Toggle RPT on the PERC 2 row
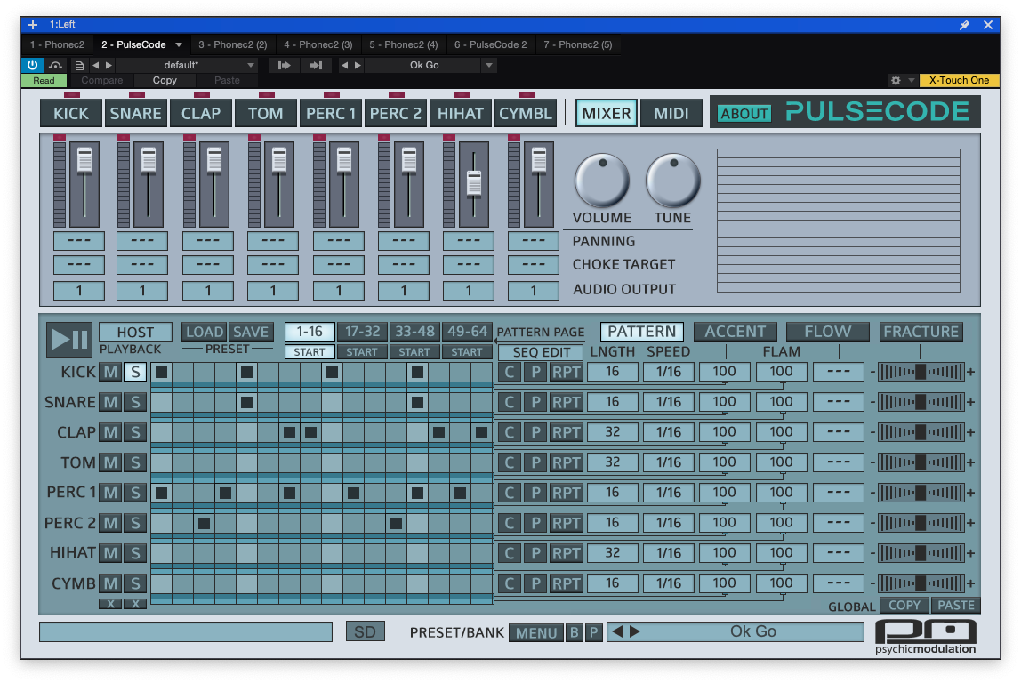 tap(566, 524)
